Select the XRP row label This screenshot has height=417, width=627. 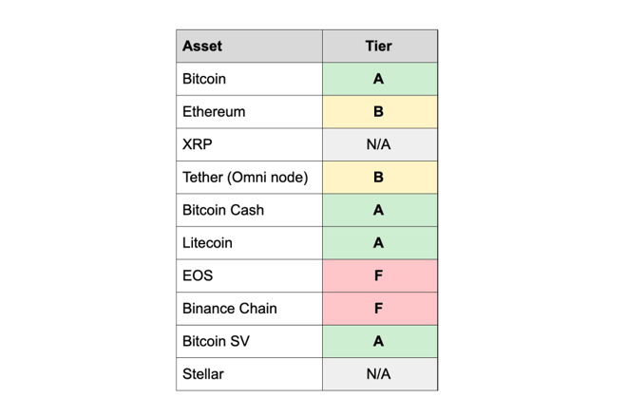[249, 144]
